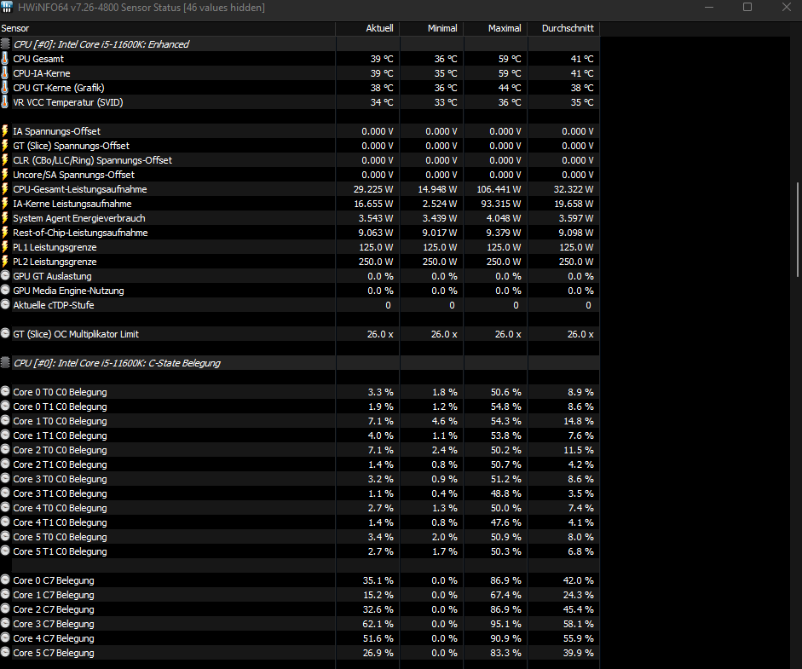Viewport: 802px width, 669px height.
Task: Click gauge icon beside GT (Slice) OC Multiplikator Limit
Action: tap(5, 333)
